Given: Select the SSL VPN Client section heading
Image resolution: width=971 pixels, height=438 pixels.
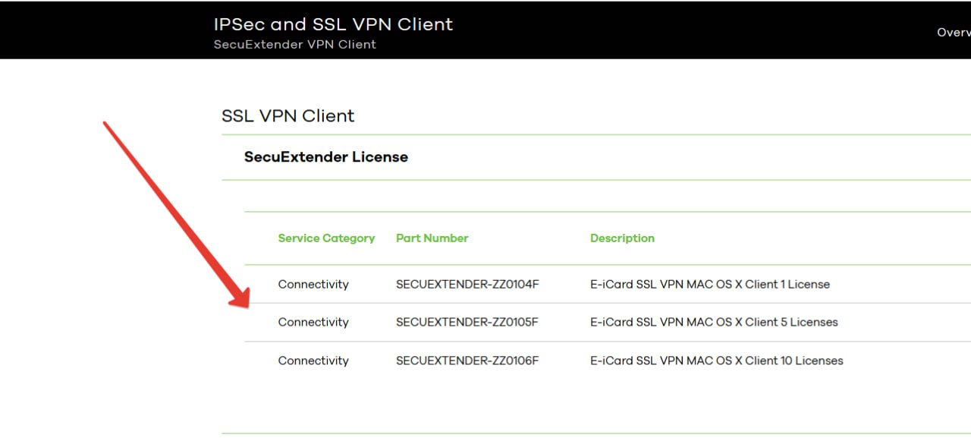Looking at the screenshot, I should coord(288,116).
